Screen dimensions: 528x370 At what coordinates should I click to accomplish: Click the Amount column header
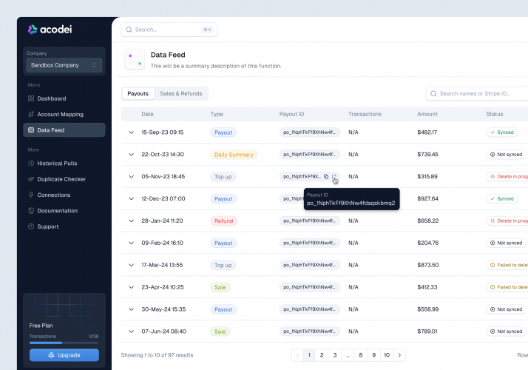[427, 114]
